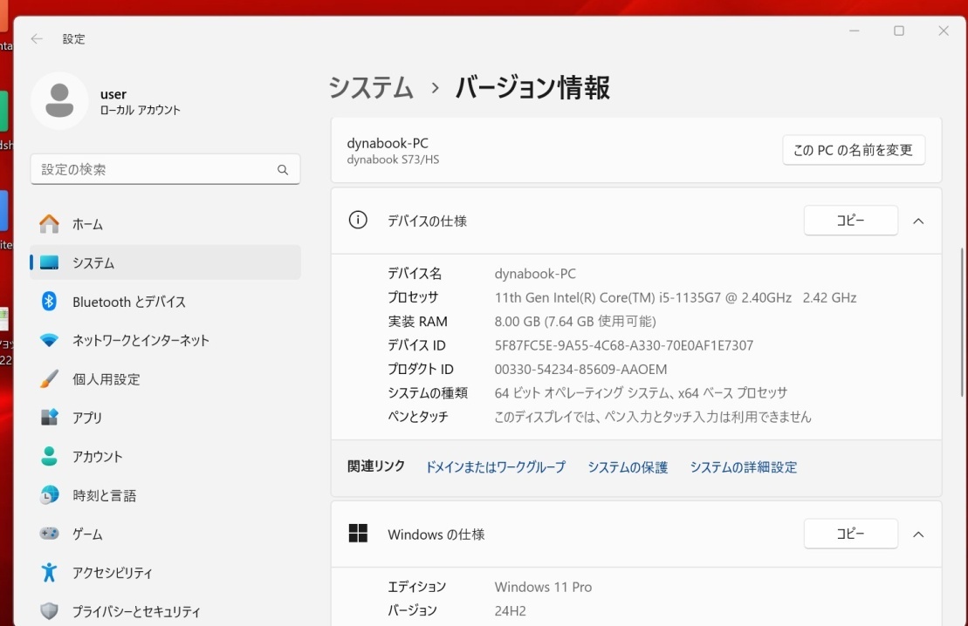968x626 pixels.
Task: Select the network and internet Wi-Fi icon
Action: pos(50,340)
